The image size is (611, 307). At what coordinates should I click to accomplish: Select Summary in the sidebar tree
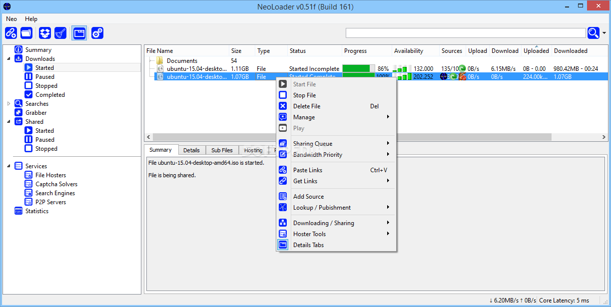(38, 49)
